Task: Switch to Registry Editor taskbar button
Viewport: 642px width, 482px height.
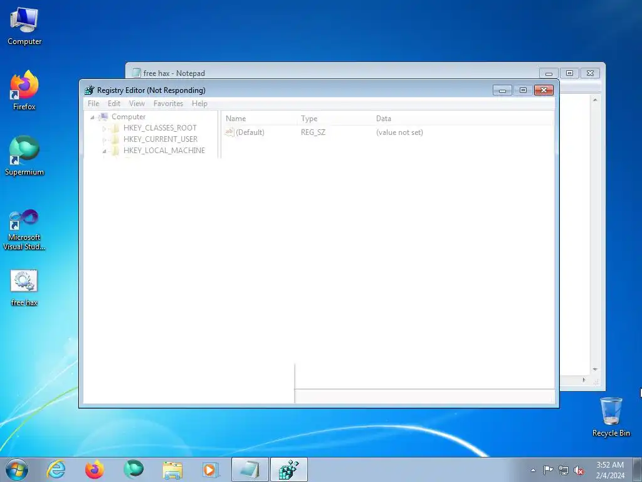Action: point(289,469)
